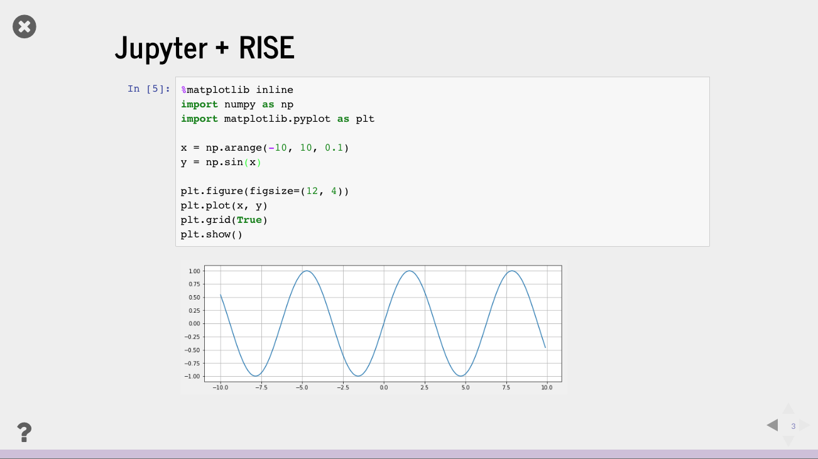Image resolution: width=818 pixels, height=459 pixels.
Task: Click the faded down navigation arrow
Action: tap(788, 441)
